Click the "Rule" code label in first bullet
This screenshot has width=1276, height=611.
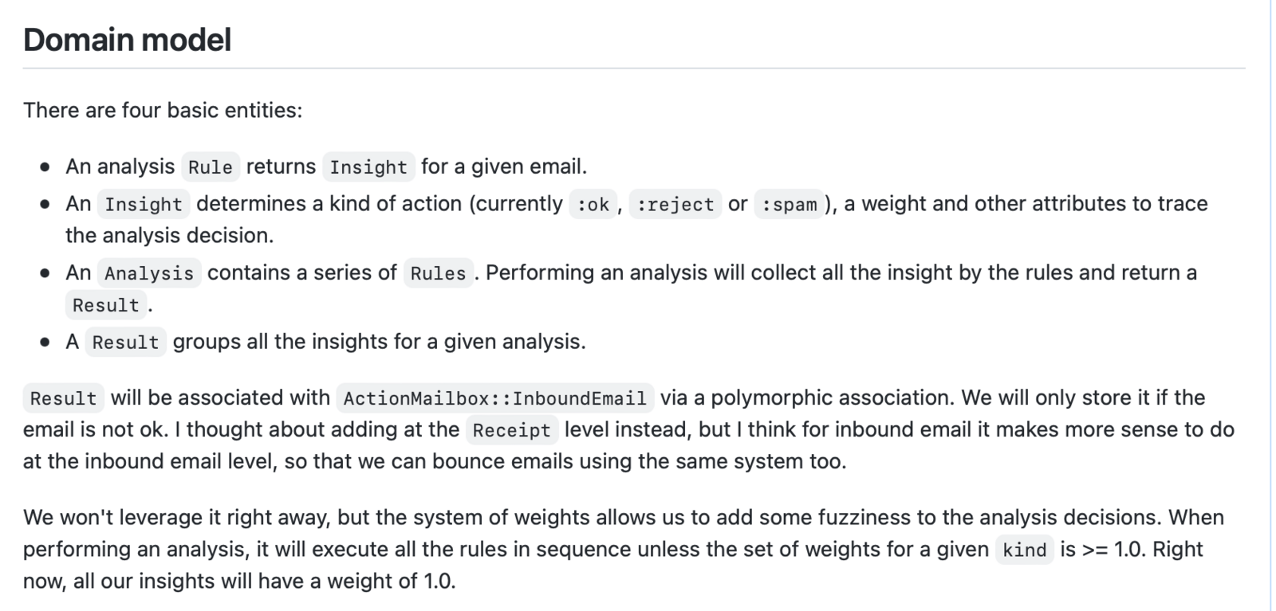[211, 167]
